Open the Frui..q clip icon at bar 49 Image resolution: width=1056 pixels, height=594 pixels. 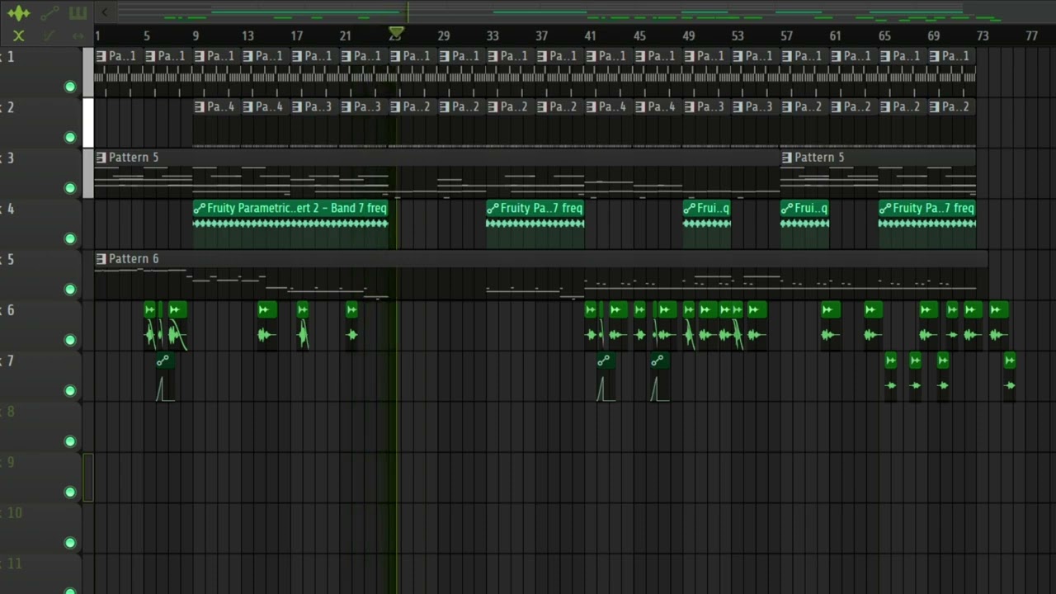click(689, 208)
